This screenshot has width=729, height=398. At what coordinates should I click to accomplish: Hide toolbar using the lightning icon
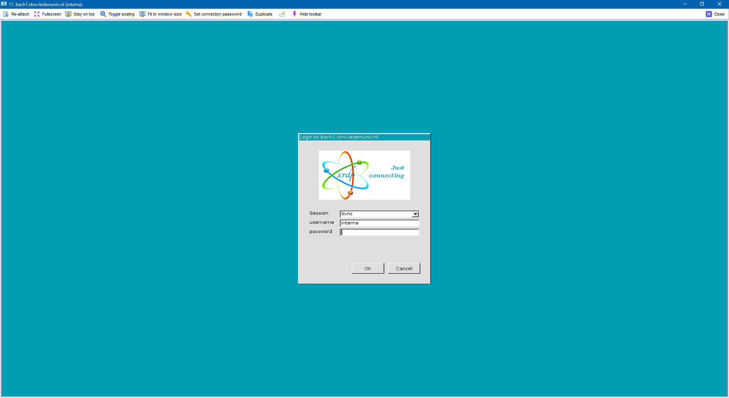pos(295,14)
